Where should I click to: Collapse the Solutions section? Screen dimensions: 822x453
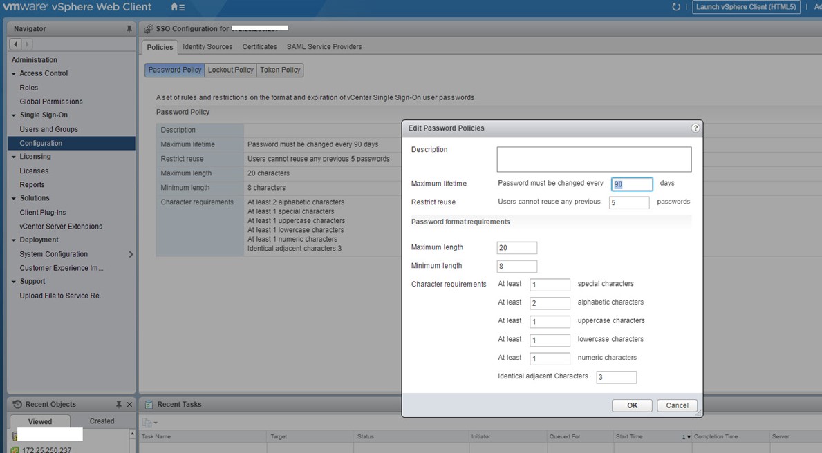(14, 198)
